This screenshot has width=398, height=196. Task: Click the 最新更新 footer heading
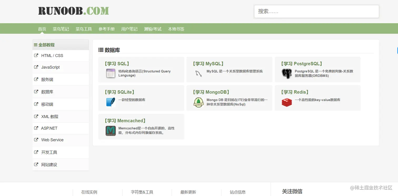click(188, 192)
